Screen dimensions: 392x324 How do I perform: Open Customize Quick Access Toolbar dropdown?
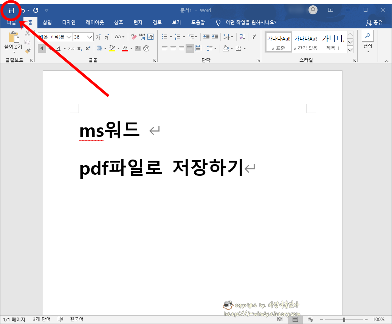pyautogui.click(x=47, y=10)
